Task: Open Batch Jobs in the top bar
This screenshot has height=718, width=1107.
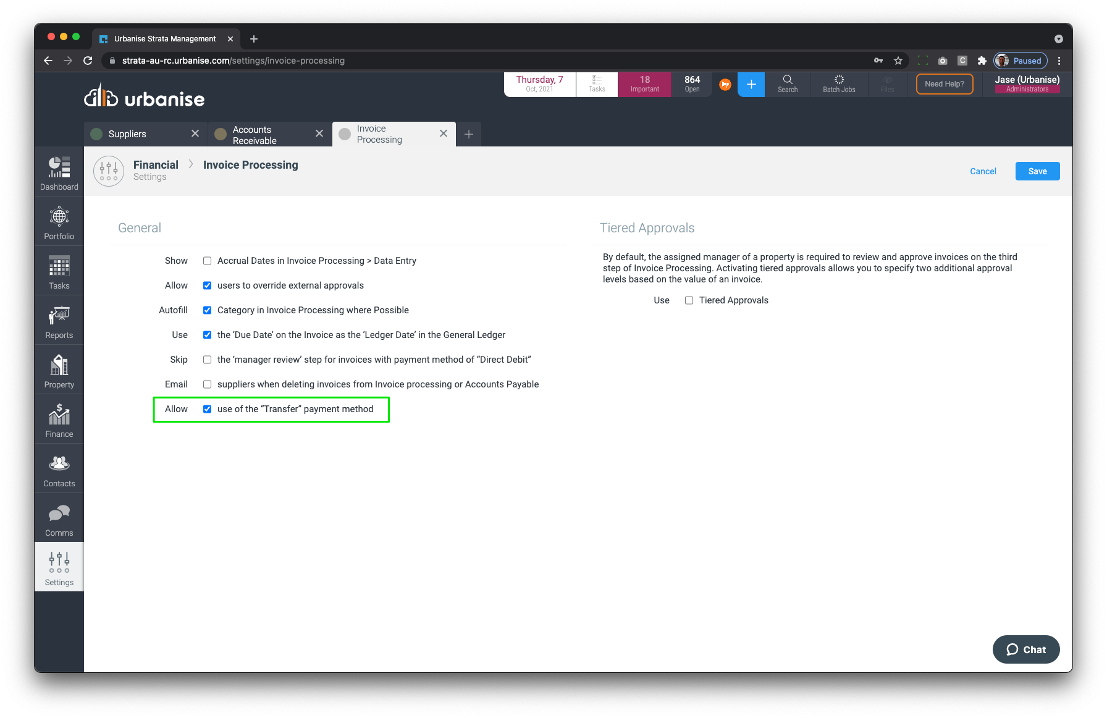Action: point(838,84)
